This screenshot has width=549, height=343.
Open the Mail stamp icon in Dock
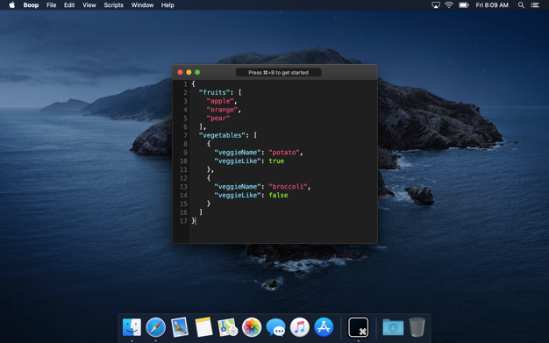tap(180, 327)
